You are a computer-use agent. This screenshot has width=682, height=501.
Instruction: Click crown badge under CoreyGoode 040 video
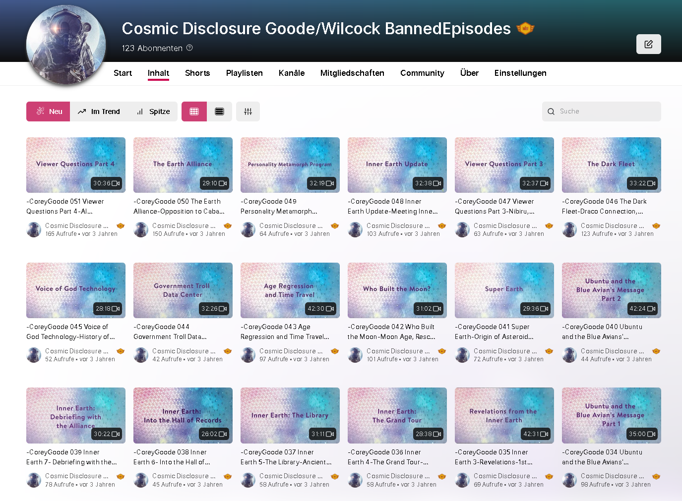656,351
